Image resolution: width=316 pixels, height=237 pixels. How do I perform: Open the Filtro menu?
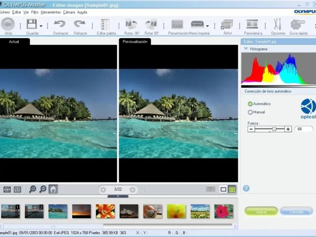(x=35, y=12)
